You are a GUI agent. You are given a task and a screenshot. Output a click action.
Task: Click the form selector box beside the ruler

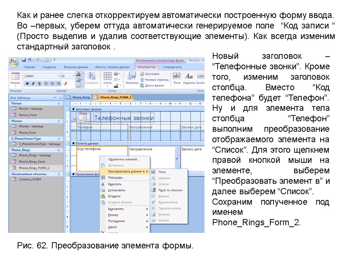pyautogui.click(x=68, y=104)
